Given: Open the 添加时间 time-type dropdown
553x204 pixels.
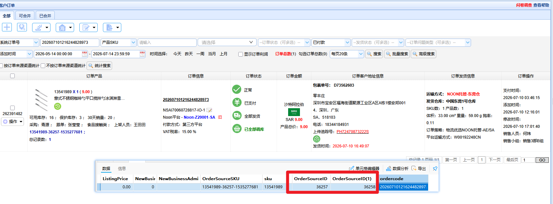Looking at the screenshot, I should [x=16, y=54].
